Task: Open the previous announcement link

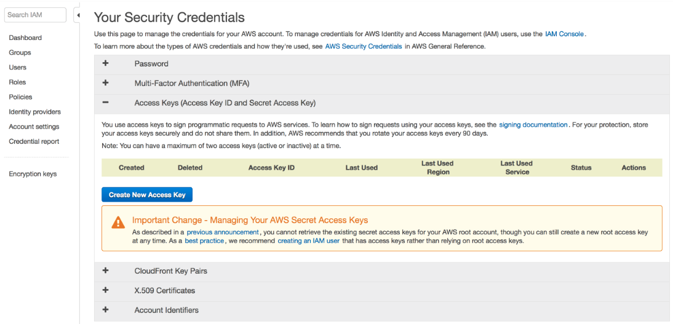Action: coord(223,232)
